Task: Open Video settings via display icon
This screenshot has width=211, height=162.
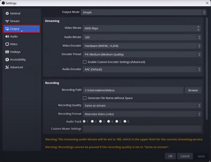Action: coord(7,44)
